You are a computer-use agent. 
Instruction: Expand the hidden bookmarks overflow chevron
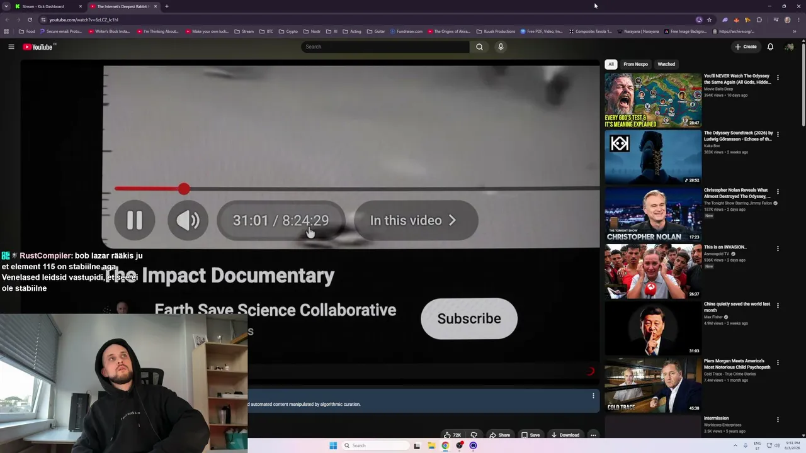click(795, 31)
